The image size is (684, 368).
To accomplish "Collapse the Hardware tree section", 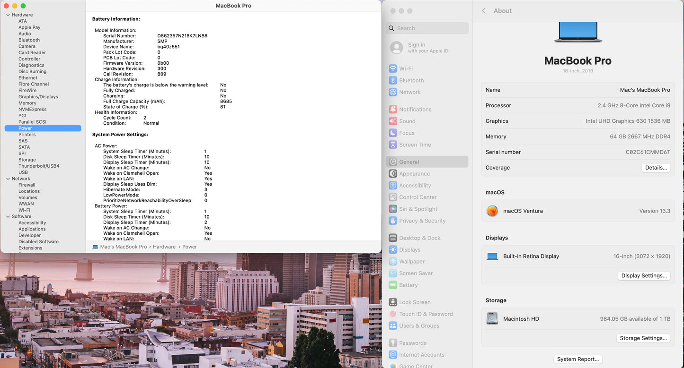I will pos(8,15).
